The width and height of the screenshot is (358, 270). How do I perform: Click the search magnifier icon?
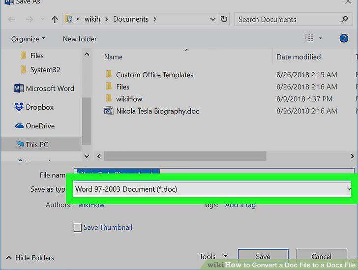tap(345, 19)
